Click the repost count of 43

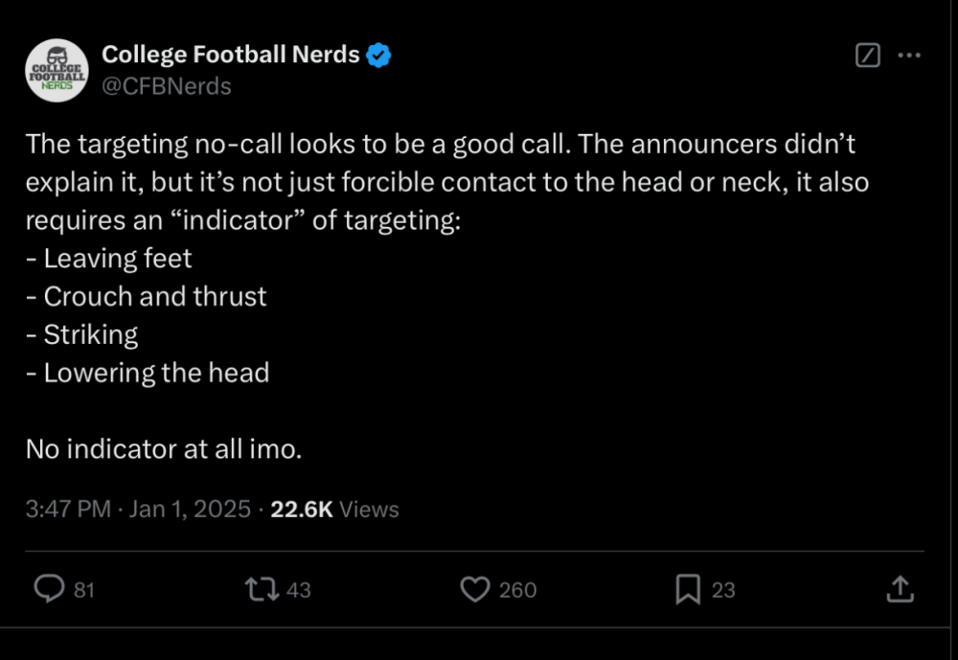click(x=299, y=590)
